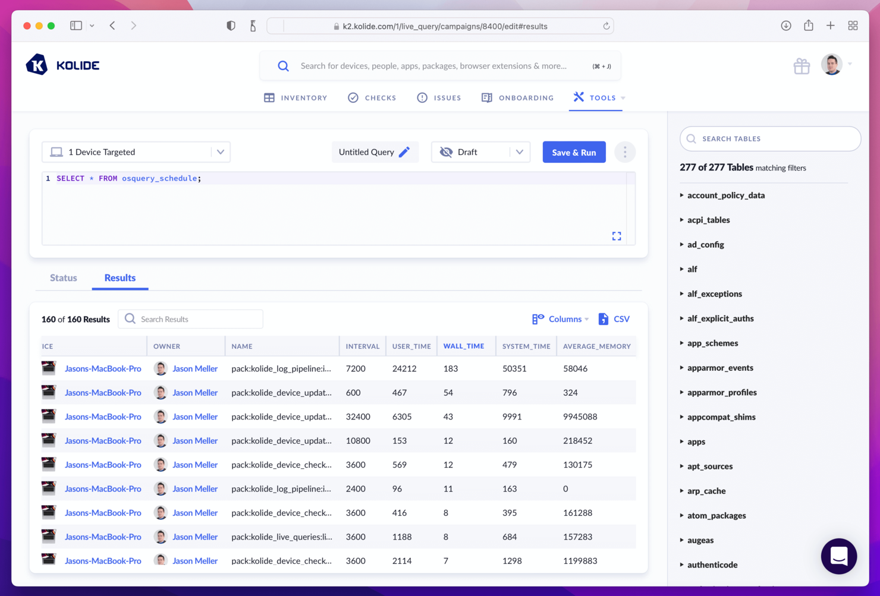Expand the apt_sources table
The height and width of the screenshot is (596, 880).
[710, 466]
